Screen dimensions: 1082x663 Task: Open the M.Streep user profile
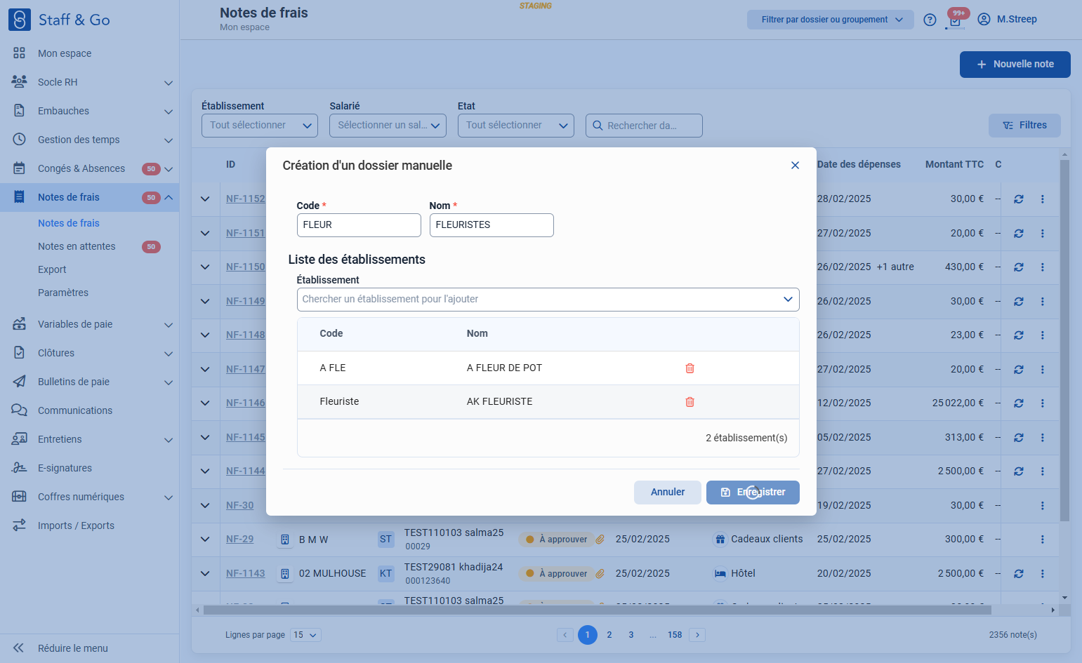pyautogui.click(x=1008, y=19)
